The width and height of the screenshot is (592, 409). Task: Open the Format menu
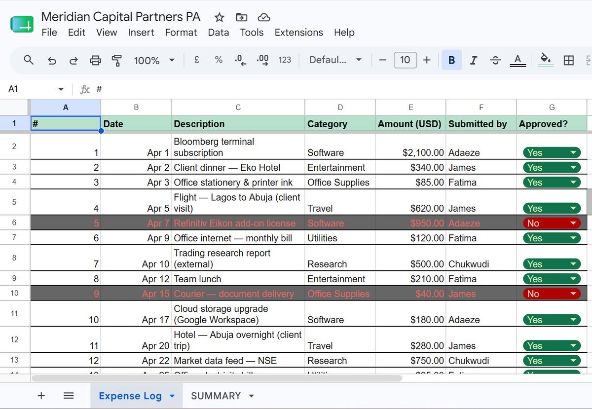[181, 33]
